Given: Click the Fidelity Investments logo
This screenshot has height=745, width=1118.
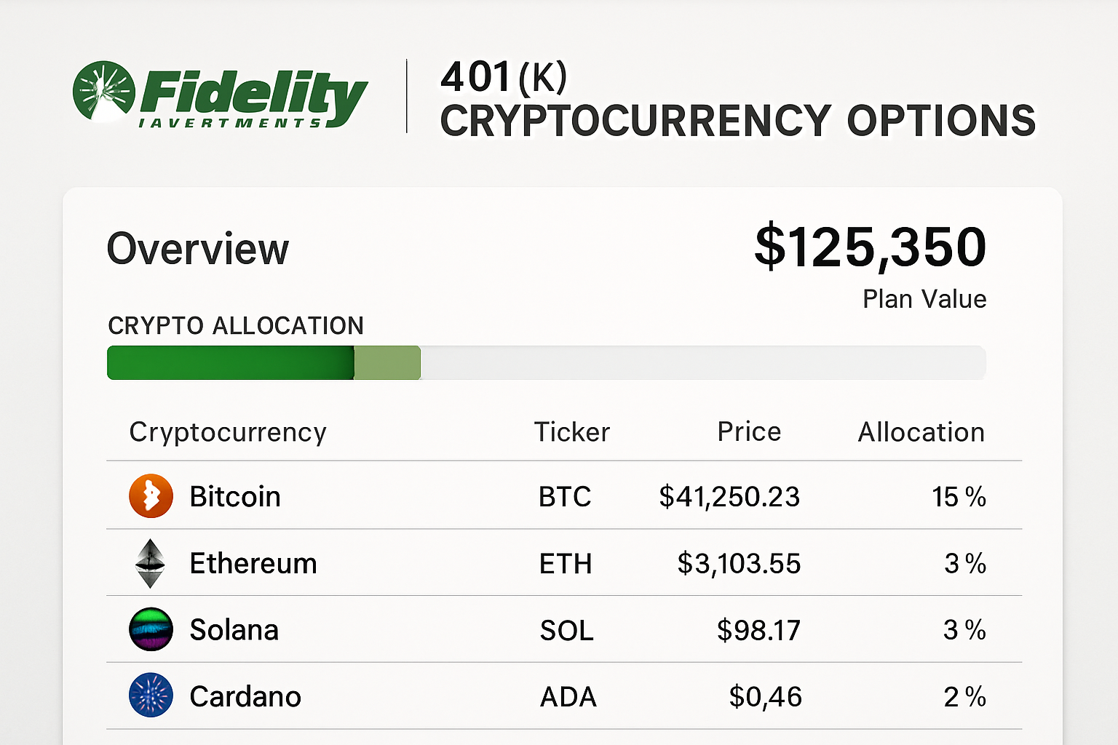Looking at the screenshot, I should [220, 95].
